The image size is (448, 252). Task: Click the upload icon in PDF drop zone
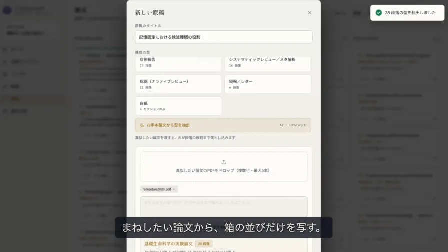[223, 162]
